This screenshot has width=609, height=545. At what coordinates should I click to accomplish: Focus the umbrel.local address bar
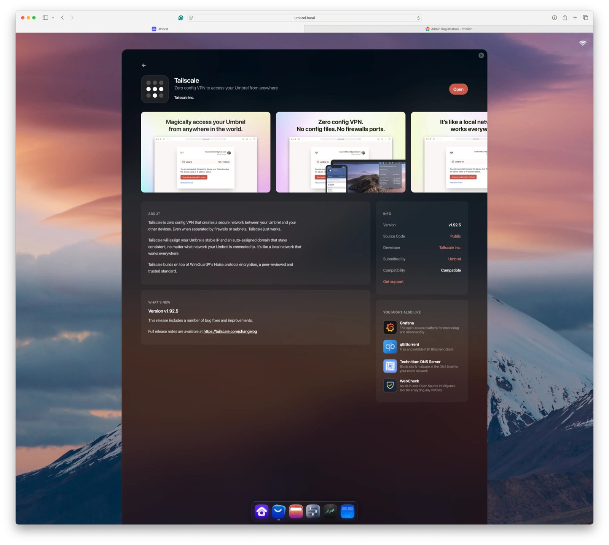[x=304, y=18]
